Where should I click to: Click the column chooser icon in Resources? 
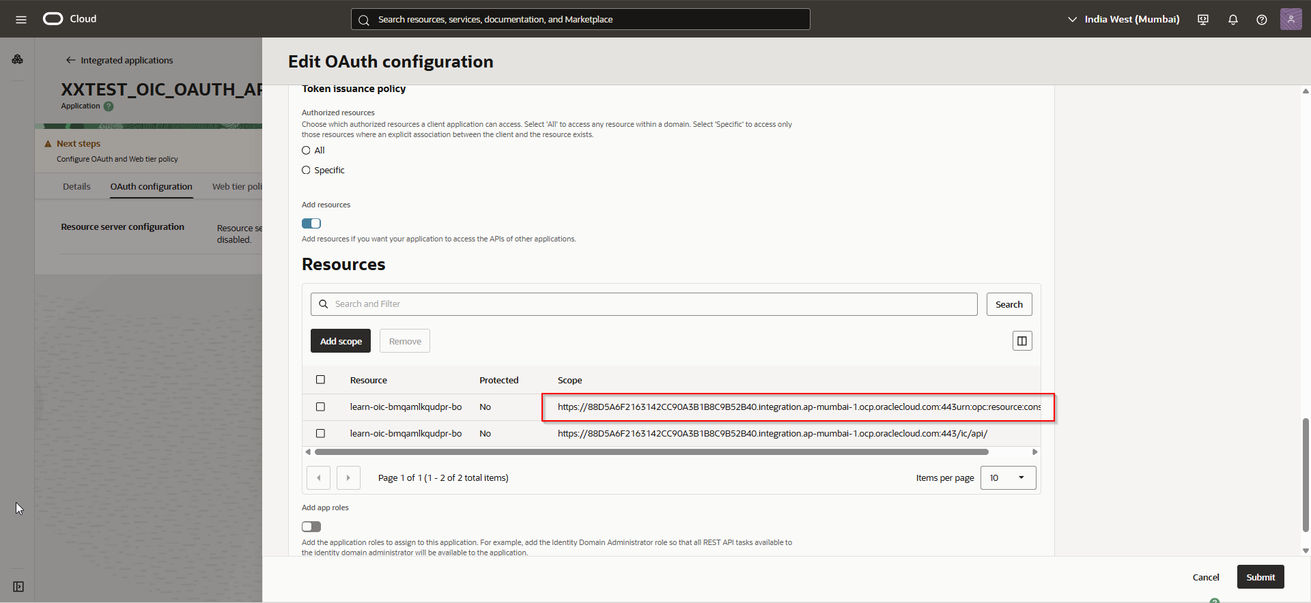[x=1022, y=341]
